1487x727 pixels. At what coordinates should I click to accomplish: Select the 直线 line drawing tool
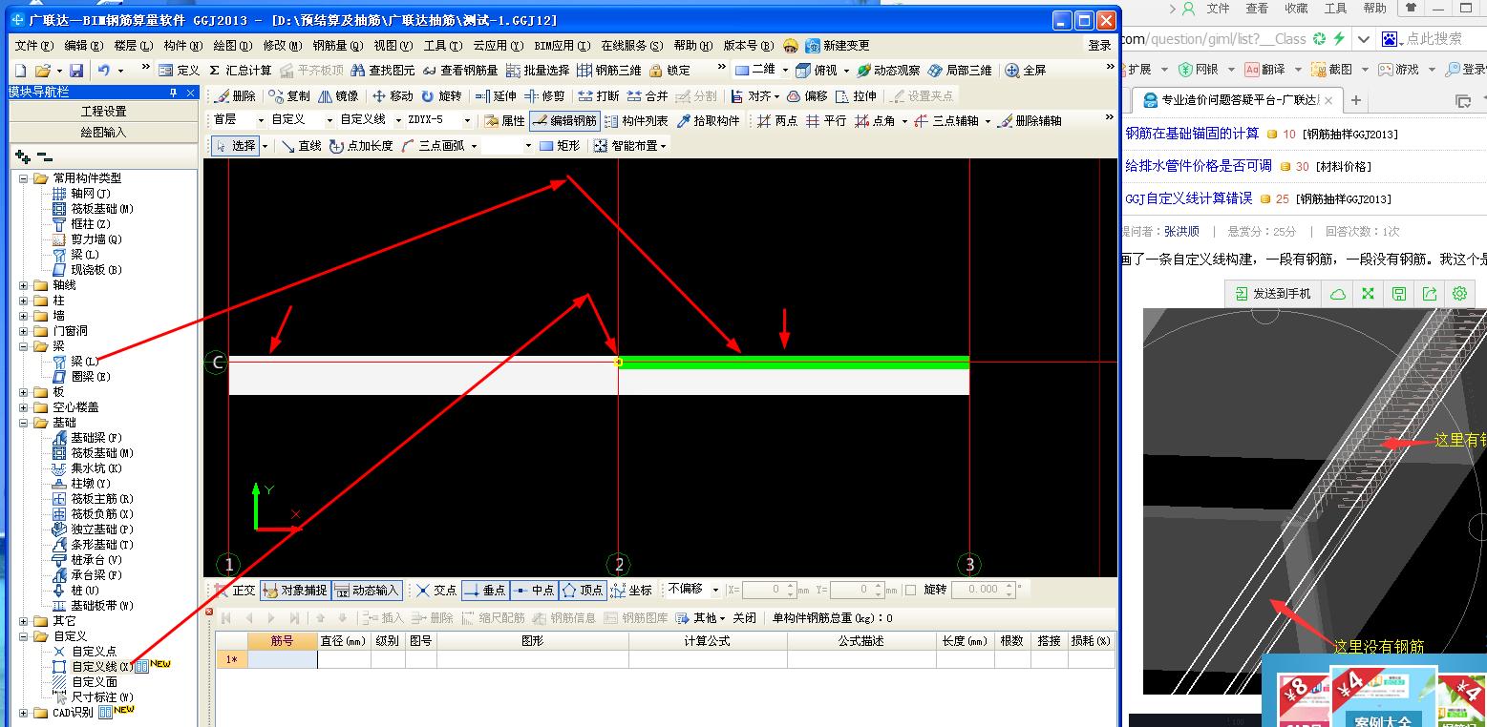301,146
